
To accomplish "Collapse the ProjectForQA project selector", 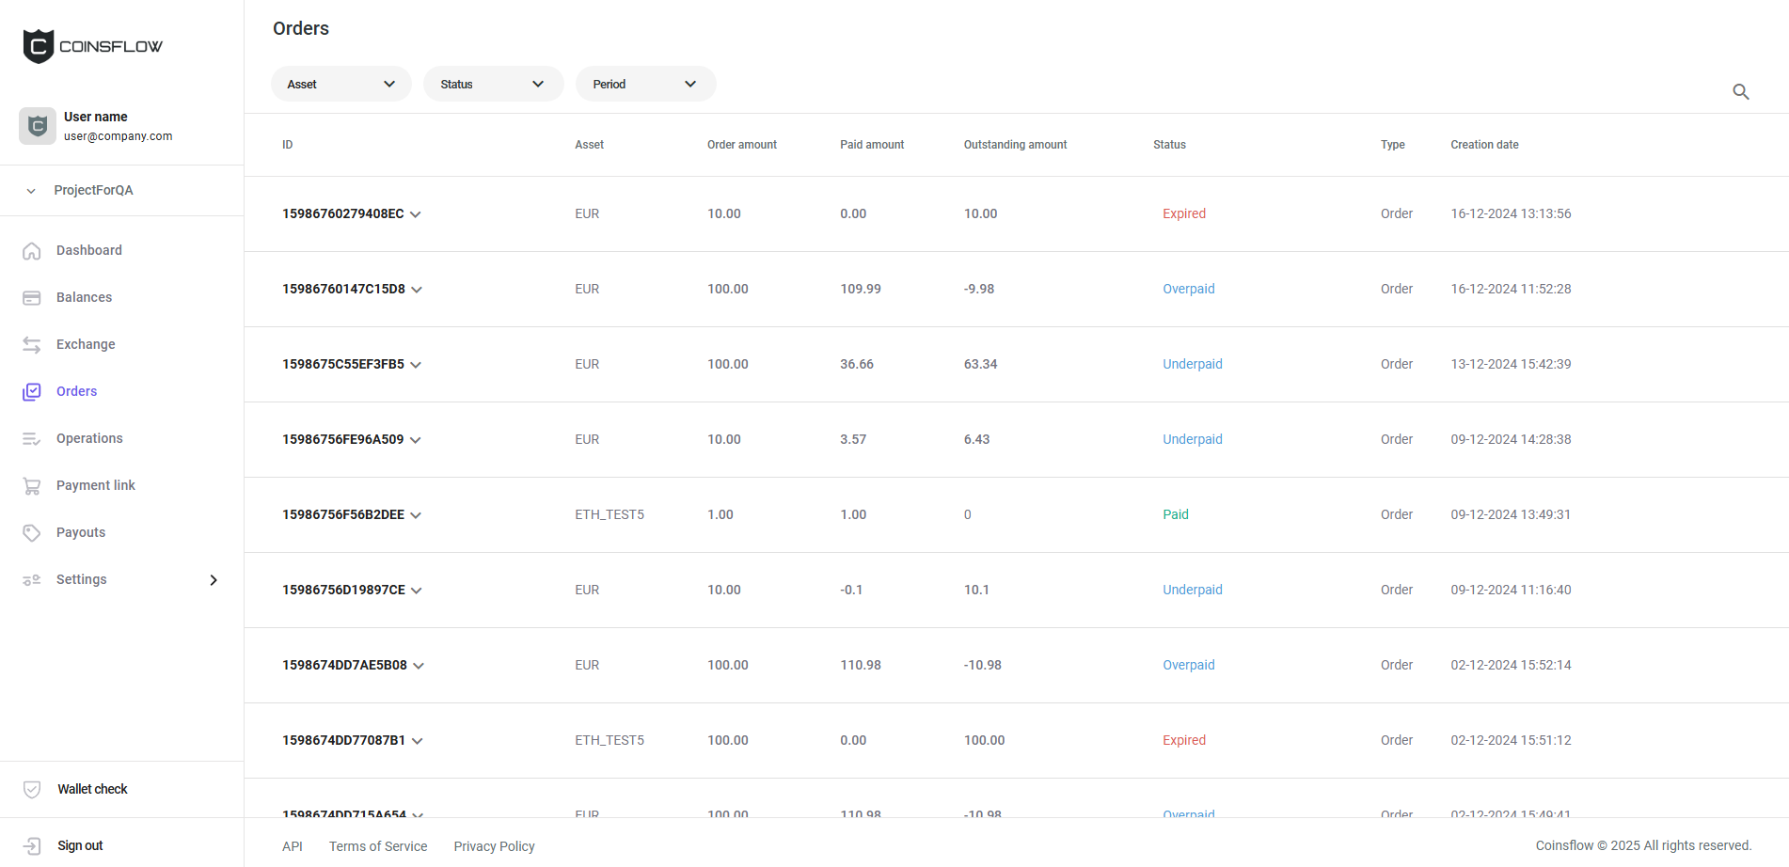I will (31, 191).
